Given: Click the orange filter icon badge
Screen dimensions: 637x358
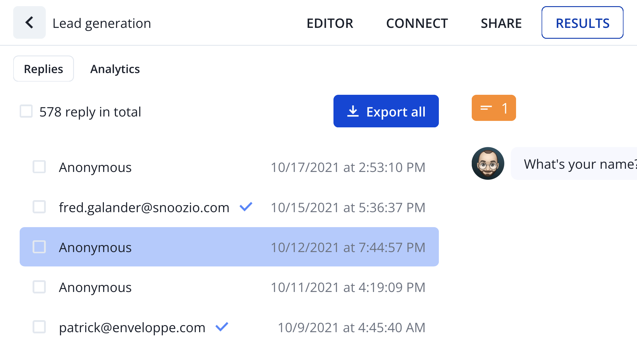Looking at the screenshot, I should tap(494, 108).
